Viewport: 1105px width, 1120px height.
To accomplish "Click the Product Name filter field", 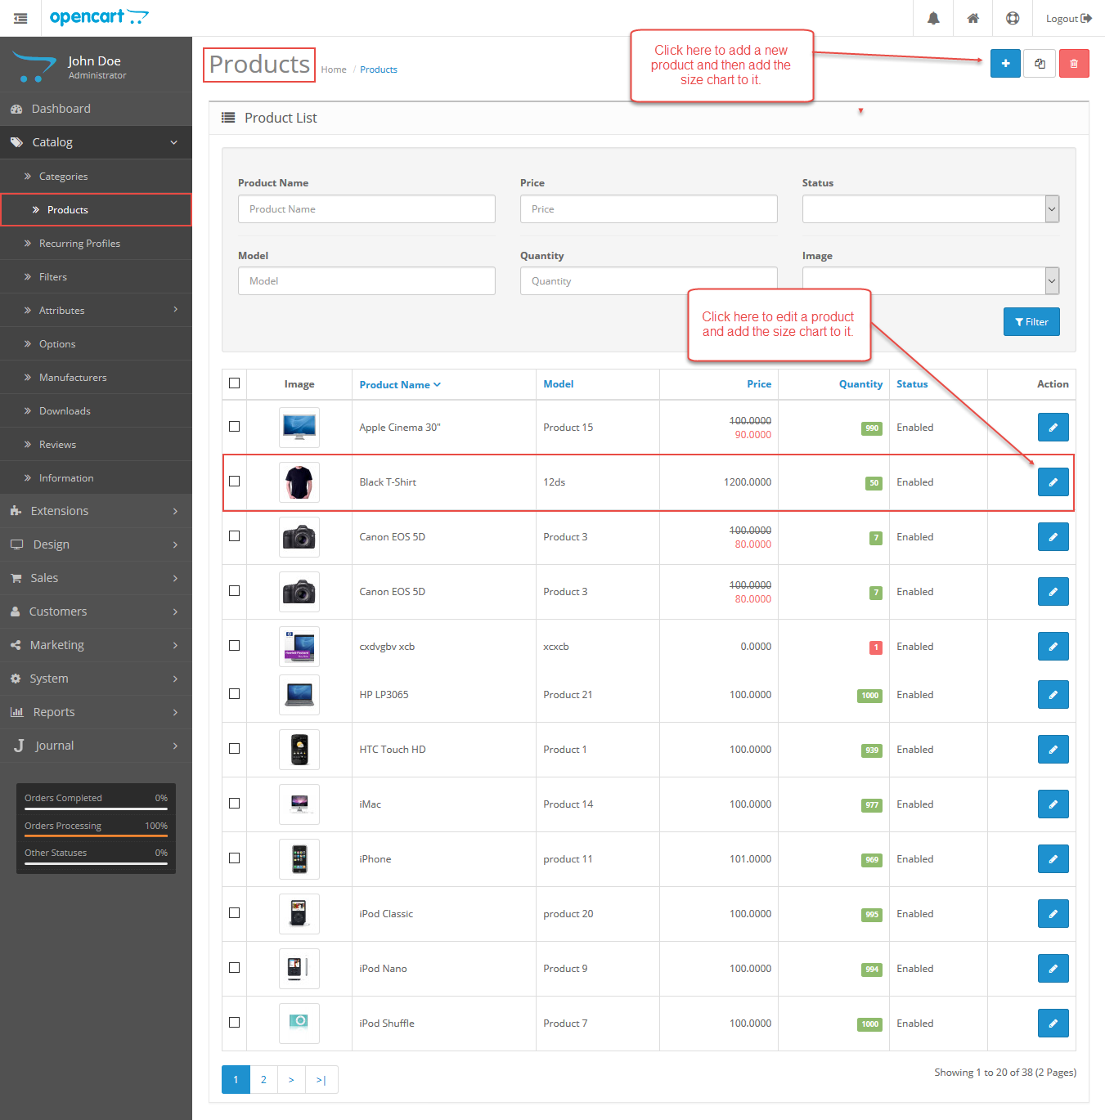I will [x=366, y=209].
